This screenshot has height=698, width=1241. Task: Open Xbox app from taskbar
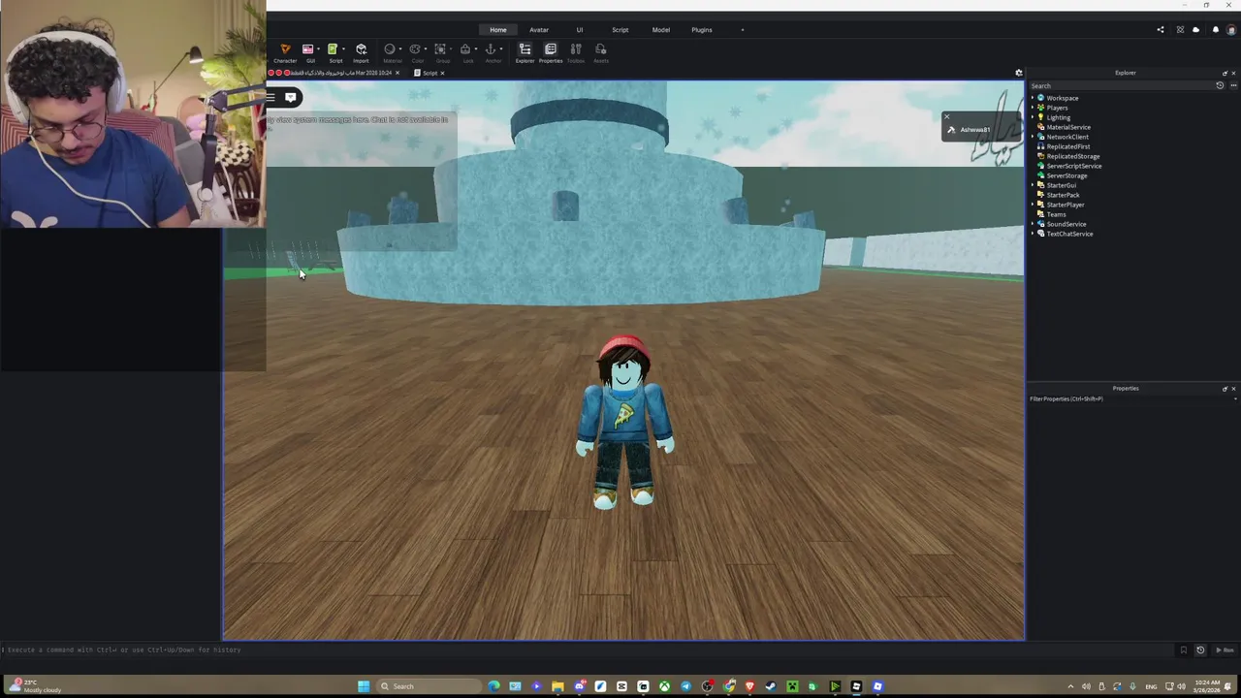[664, 686]
